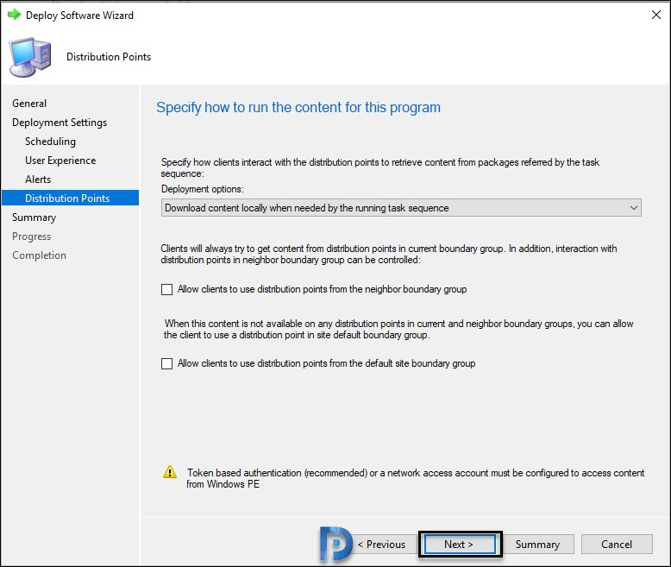Viewport: 671px width, 567px height.
Task: Click the 'Specify how to run the content' heading
Action: [x=298, y=107]
